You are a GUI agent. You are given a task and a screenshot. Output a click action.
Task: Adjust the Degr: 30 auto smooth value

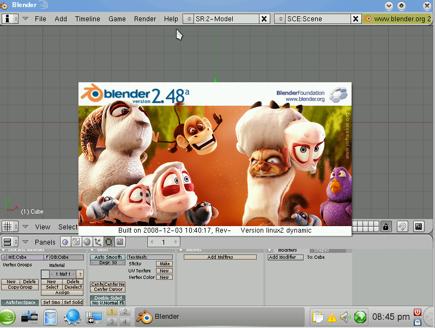107,263
